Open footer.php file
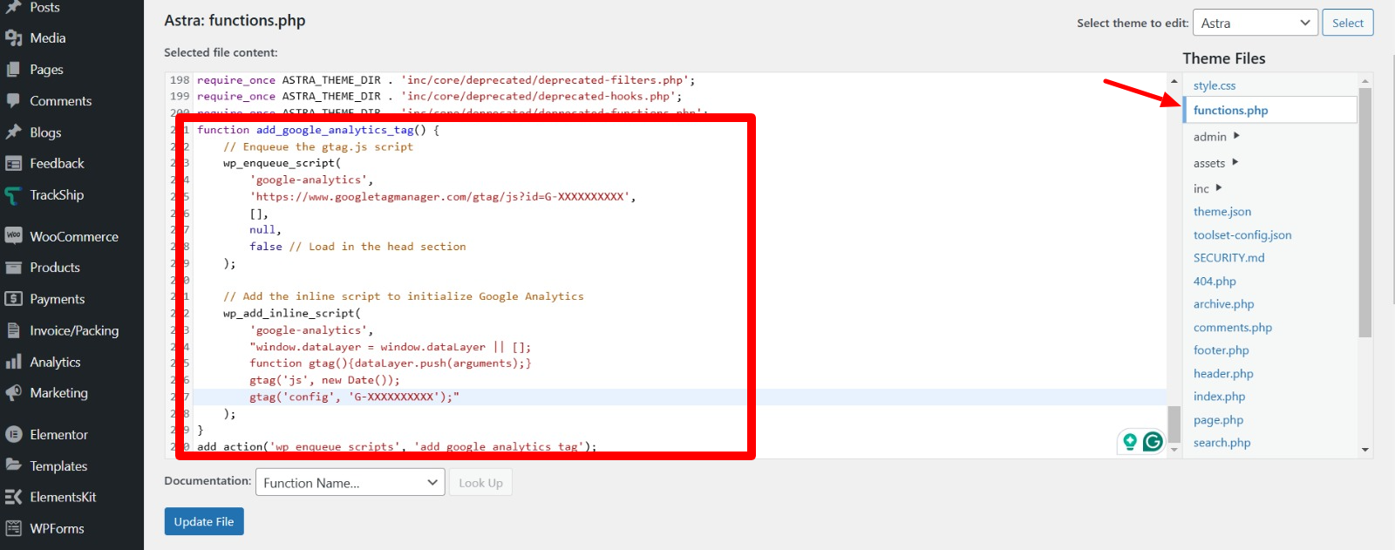1395x550 pixels. (x=1221, y=350)
